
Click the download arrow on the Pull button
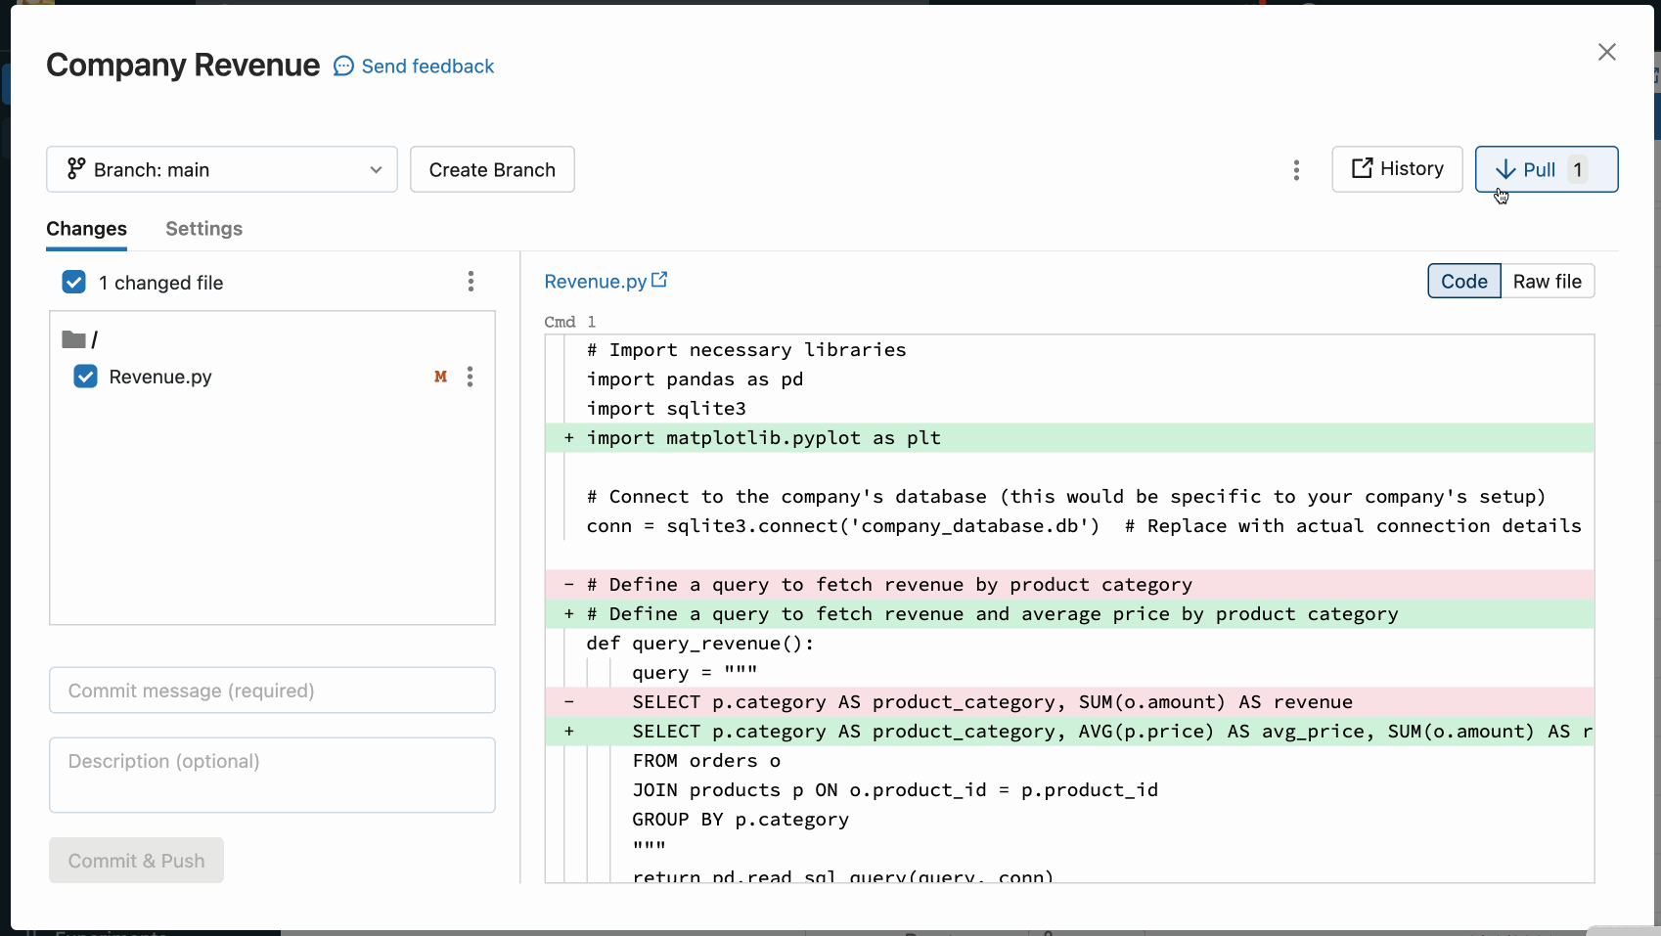click(x=1507, y=169)
